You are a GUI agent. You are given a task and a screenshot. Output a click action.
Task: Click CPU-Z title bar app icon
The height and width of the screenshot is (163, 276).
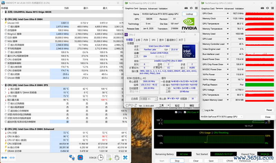[126, 35]
